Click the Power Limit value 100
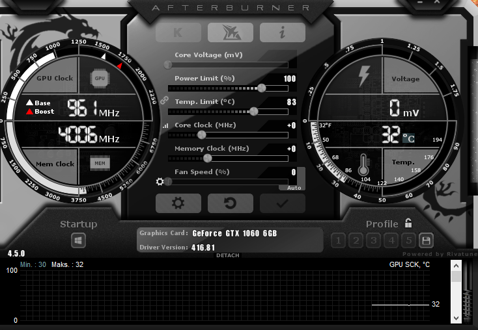 coord(290,79)
